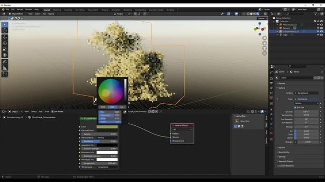Collapse the Surface panel
The image size is (325, 182).
tap(281, 88)
